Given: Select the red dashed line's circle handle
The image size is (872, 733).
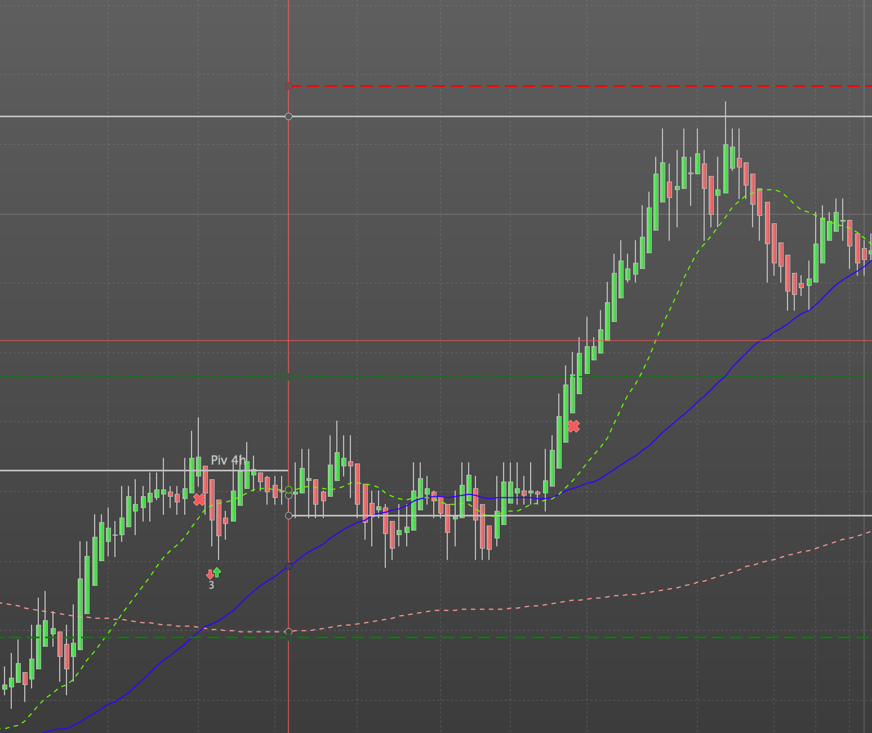Looking at the screenshot, I should pyautogui.click(x=288, y=86).
